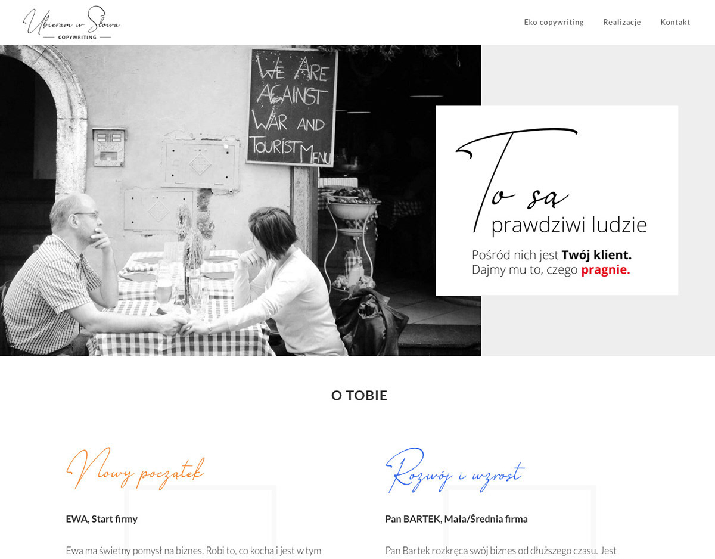Go to the Realizacje page

(622, 22)
